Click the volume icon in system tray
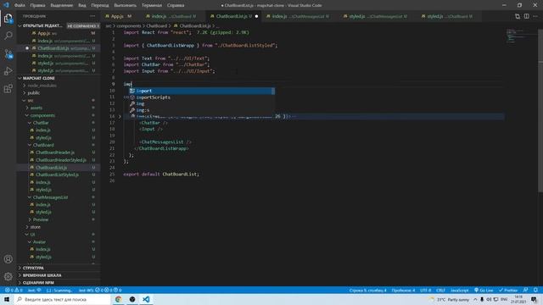 [489, 299]
